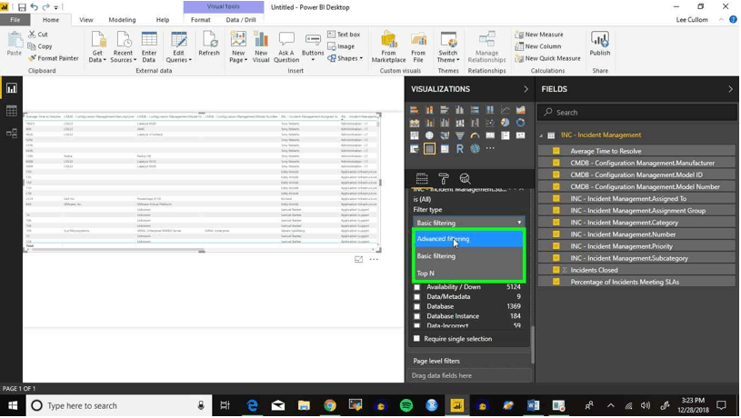Open the Get Data dropdown
This screenshot has height=418, width=741.
point(97,47)
